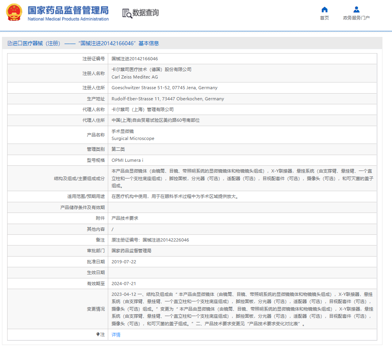
Task: Click the 产品名称 label
Action: pos(96,135)
